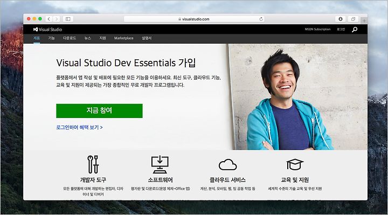This screenshot has height=215, width=388.
Task: Open Safari downloads icon
Action: click(341, 19)
